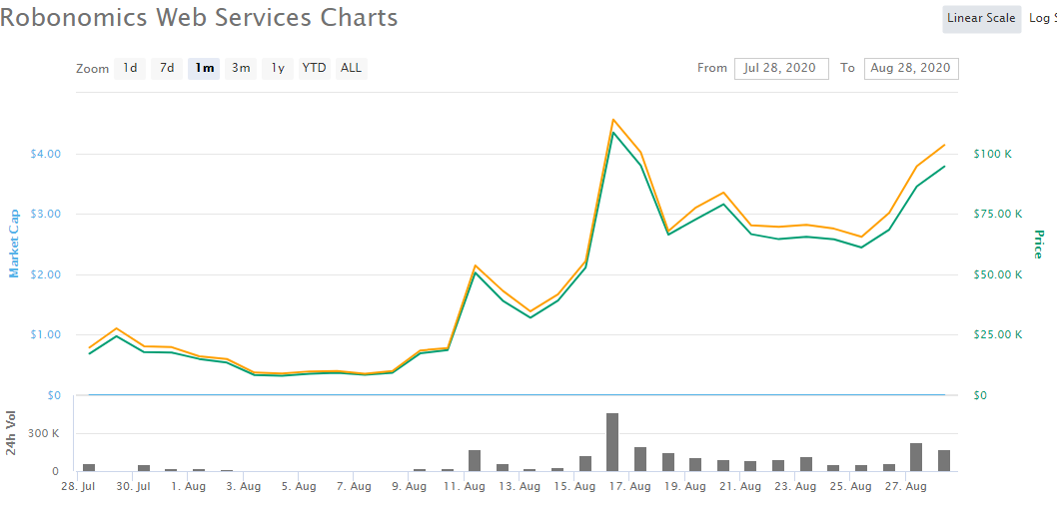1057x515 pixels.
Task: Click the 27. Aug date label
Action: coord(907,486)
